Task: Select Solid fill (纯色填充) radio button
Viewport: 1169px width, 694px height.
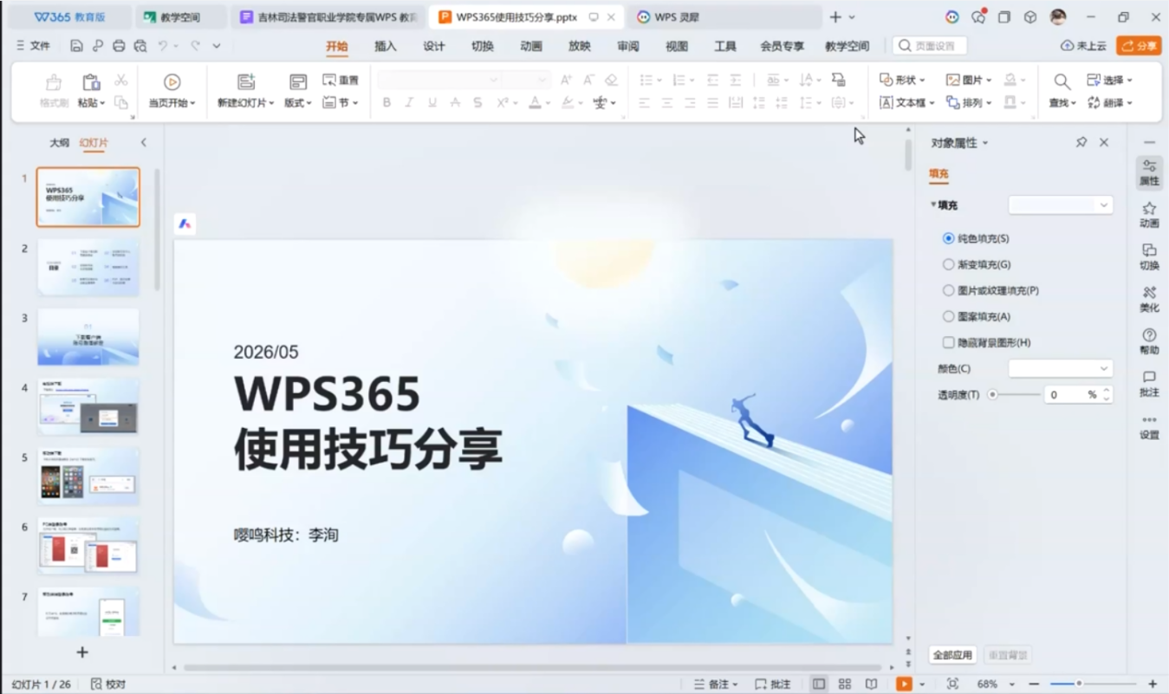Action: click(x=949, y=238)
